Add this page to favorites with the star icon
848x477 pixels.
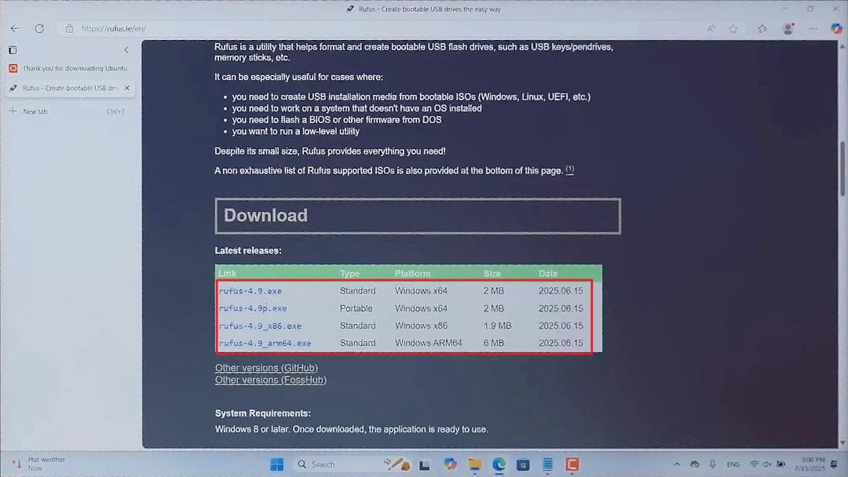click(733, 28)
